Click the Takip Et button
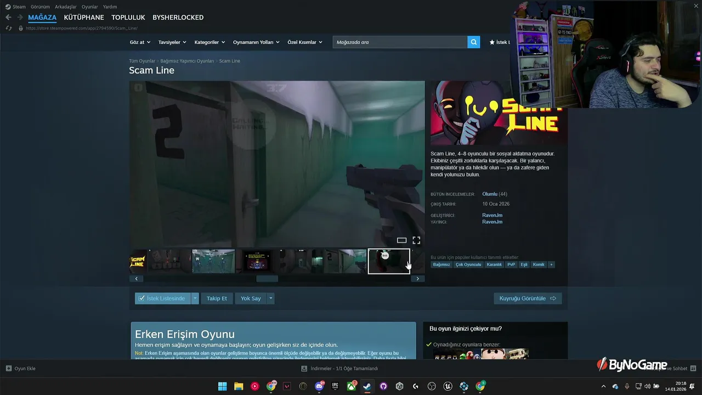Screen dimensions: 702x395 point(217,298)
